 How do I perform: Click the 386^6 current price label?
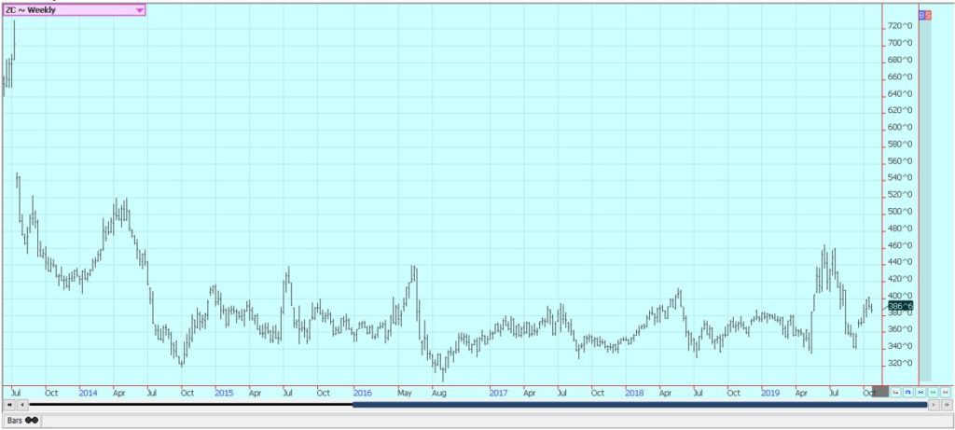[x=901, y=306]
